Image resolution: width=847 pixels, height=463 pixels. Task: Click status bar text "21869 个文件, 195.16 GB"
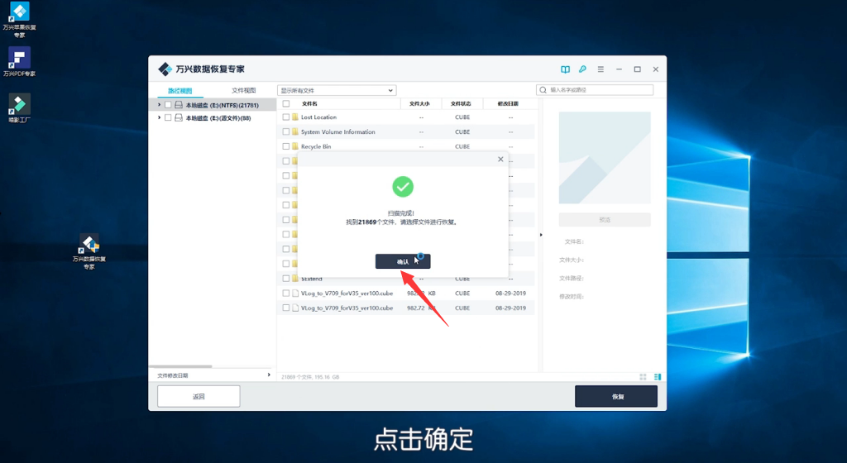[310, 377]
